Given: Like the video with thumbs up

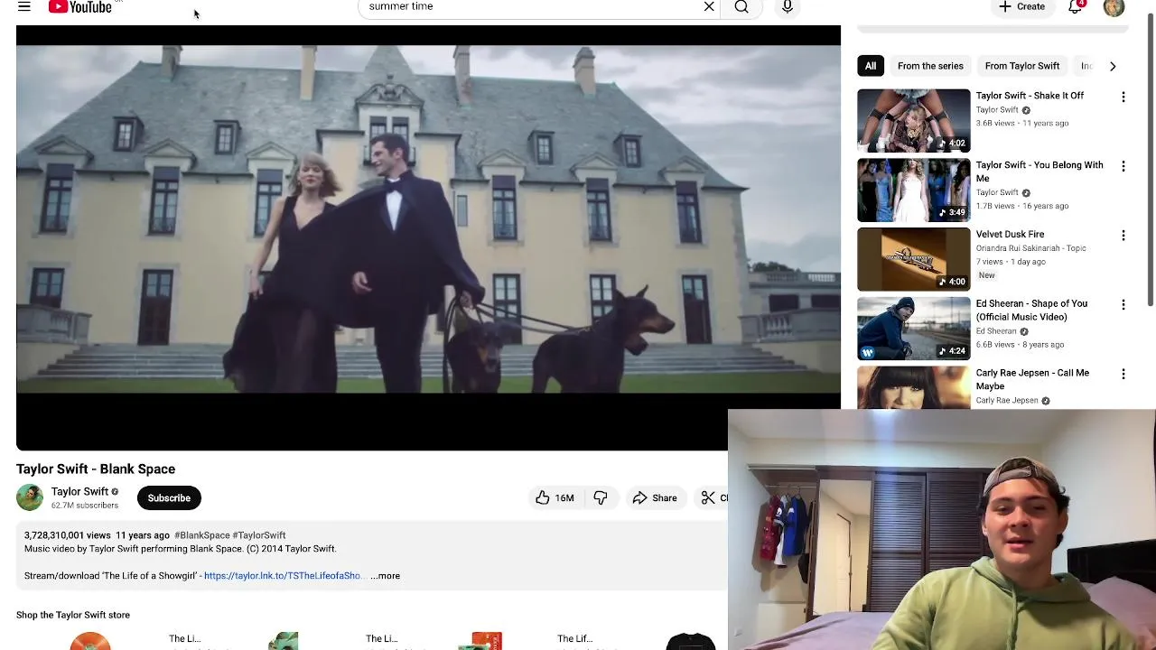Looking at the screenshot, I should pos(555,497).
